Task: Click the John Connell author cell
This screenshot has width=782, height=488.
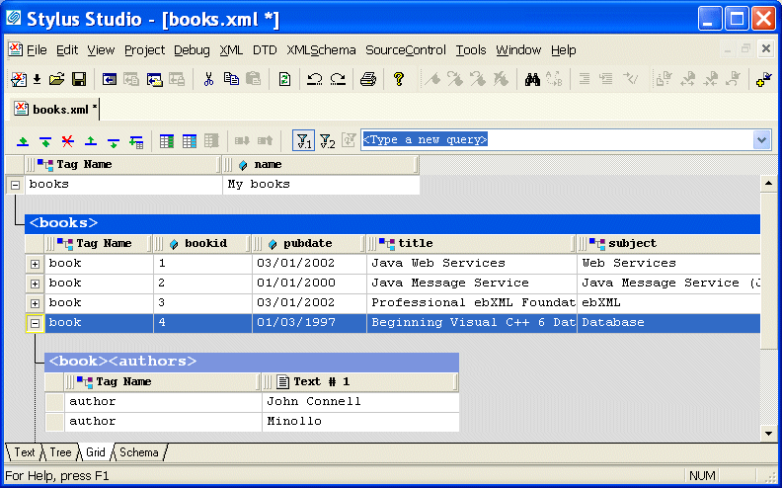Action: point(359,402)
